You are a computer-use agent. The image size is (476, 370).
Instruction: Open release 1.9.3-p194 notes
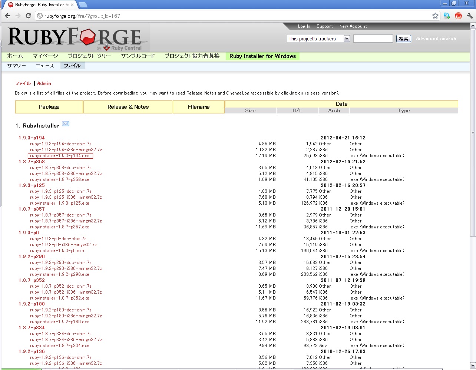pyautogui.click(x=32, y=138)
